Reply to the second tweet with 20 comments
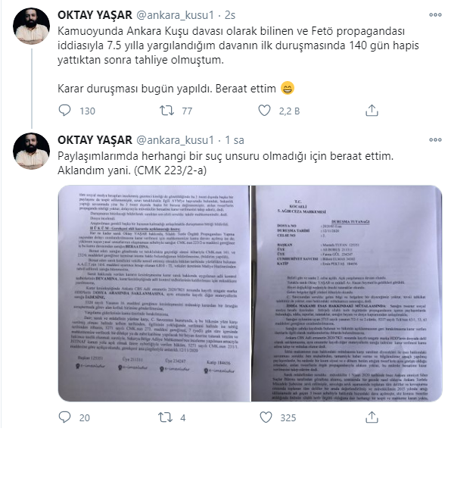The image size is (451, 497). 65,417
